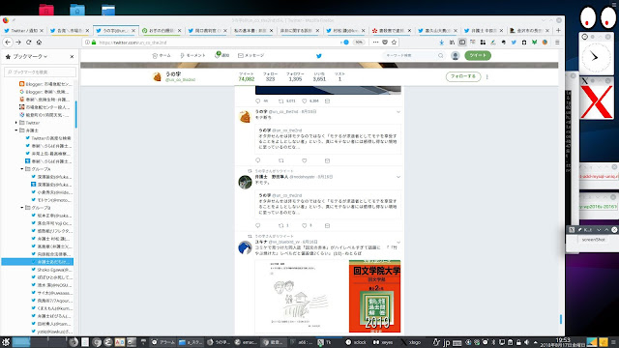Open the 野田隼人 tweet's dropdown chevron
Screen dimensions: 619x348
tap(398, 177)
